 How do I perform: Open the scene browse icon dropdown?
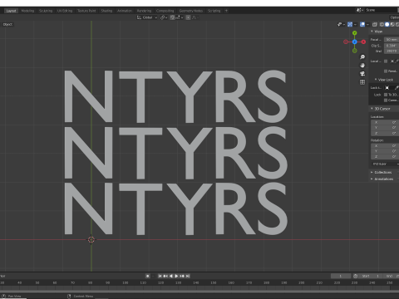coord(360,10)
